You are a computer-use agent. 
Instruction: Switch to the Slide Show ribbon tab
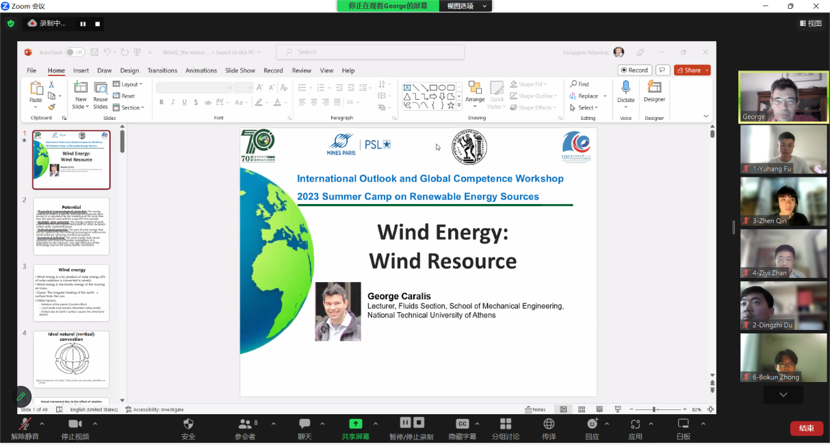tap(239, 71)
